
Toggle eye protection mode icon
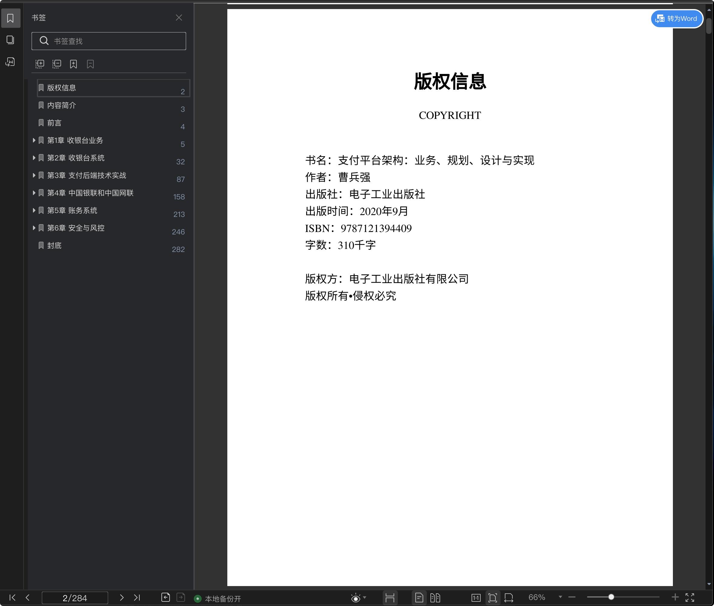(356, 598)
